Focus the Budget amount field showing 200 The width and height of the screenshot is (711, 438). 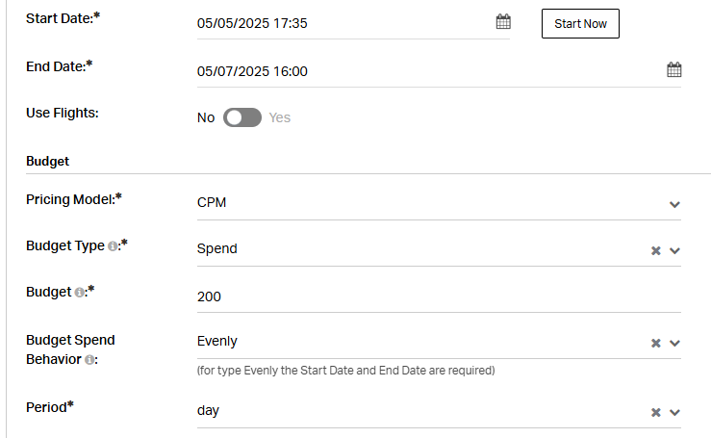439,296
